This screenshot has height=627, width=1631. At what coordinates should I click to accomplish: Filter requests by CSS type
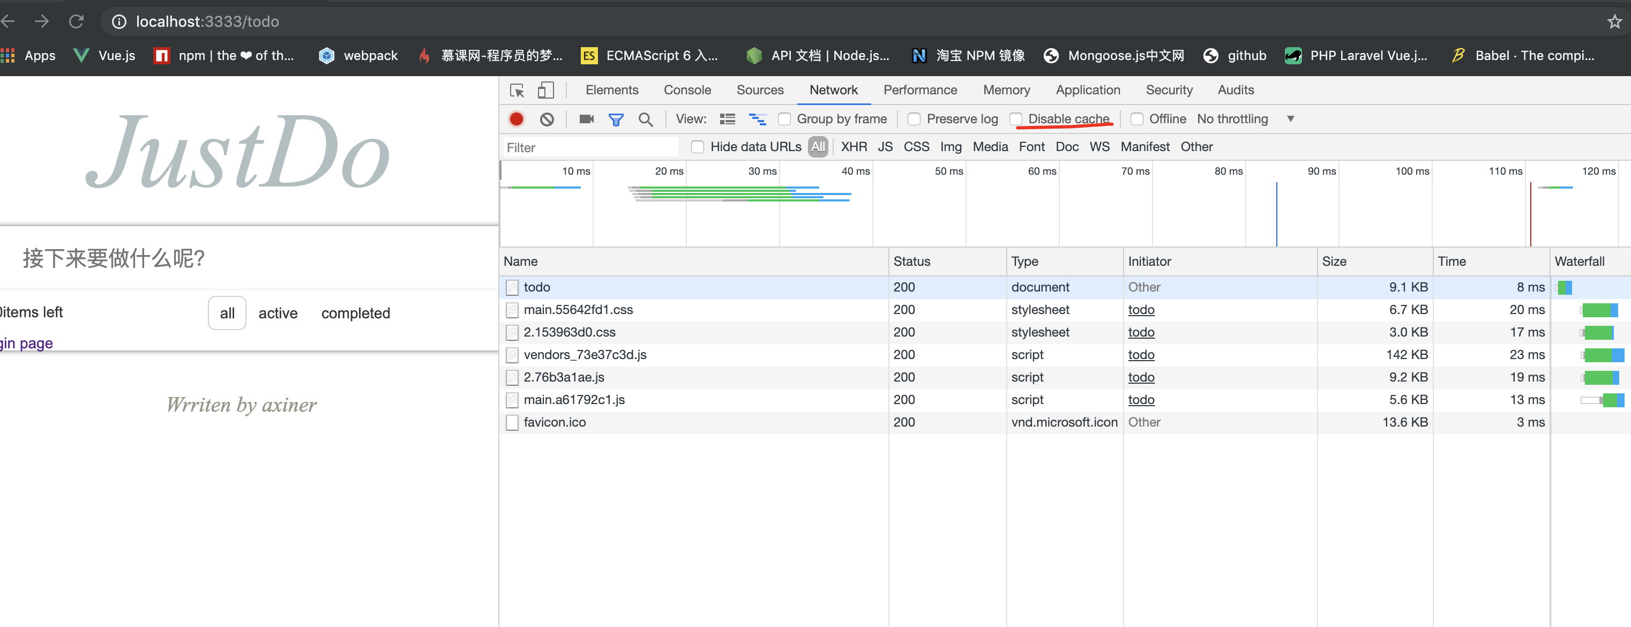pos(916,147)
